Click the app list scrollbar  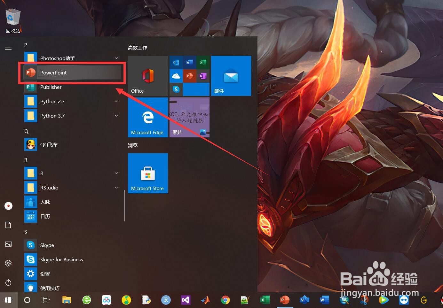(x=125, y=206)
